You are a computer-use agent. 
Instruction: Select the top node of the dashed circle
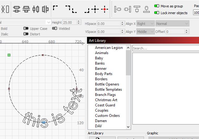pyautogui.click(x=43, y=55)
